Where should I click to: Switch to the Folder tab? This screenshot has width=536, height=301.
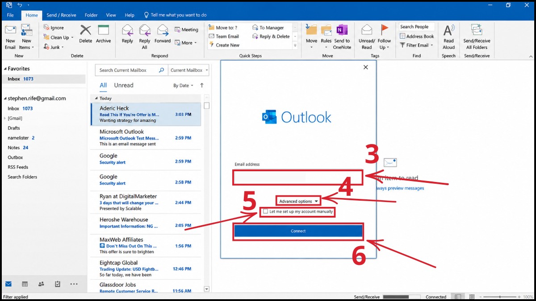tap(91, 15)
